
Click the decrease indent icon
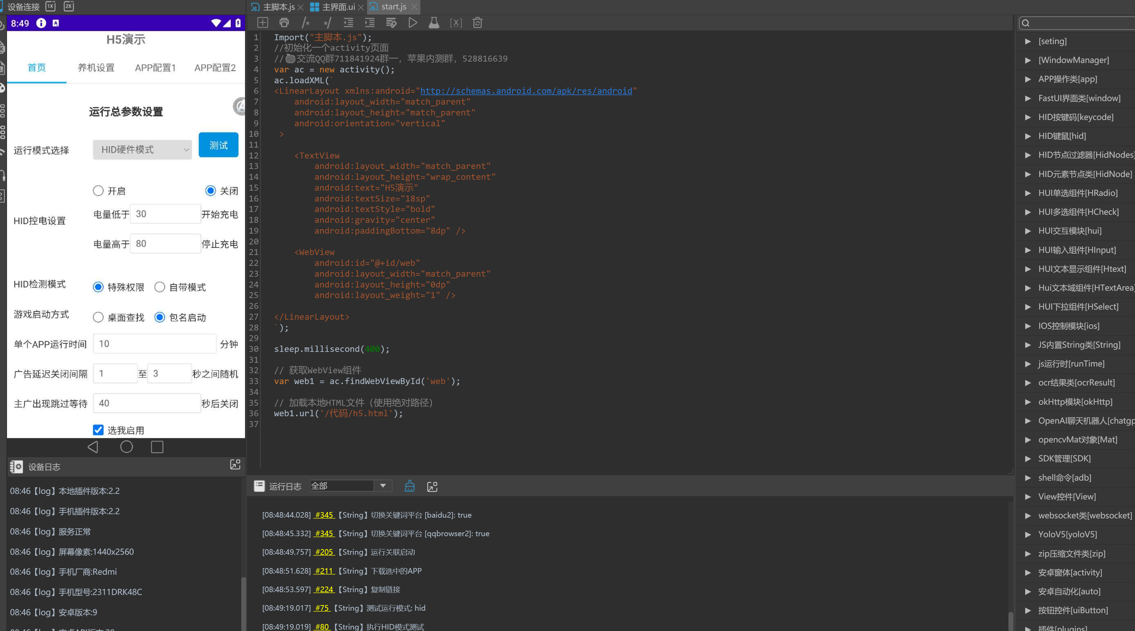click(348, 23)
